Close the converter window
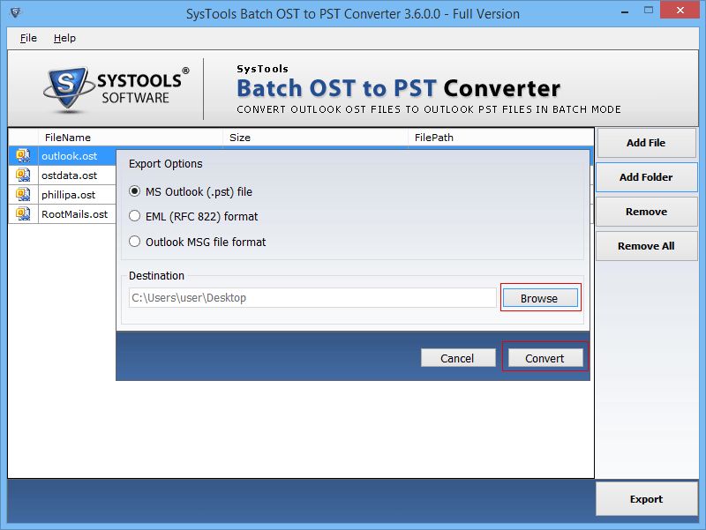Viewport: 706px width, 530px height. tap(680, 10)
